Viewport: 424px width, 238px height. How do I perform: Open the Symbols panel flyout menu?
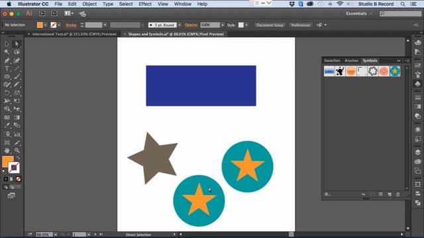pos(407,61)
